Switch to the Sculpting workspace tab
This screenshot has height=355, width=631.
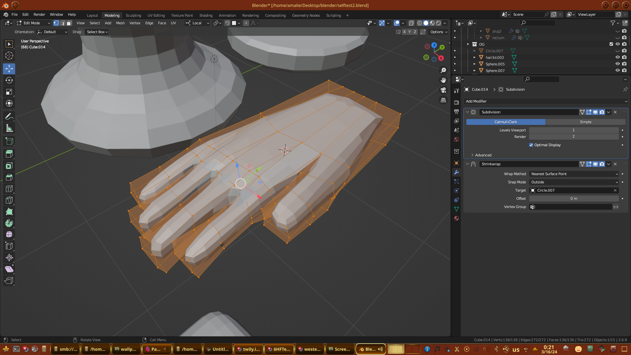point(133,15)
